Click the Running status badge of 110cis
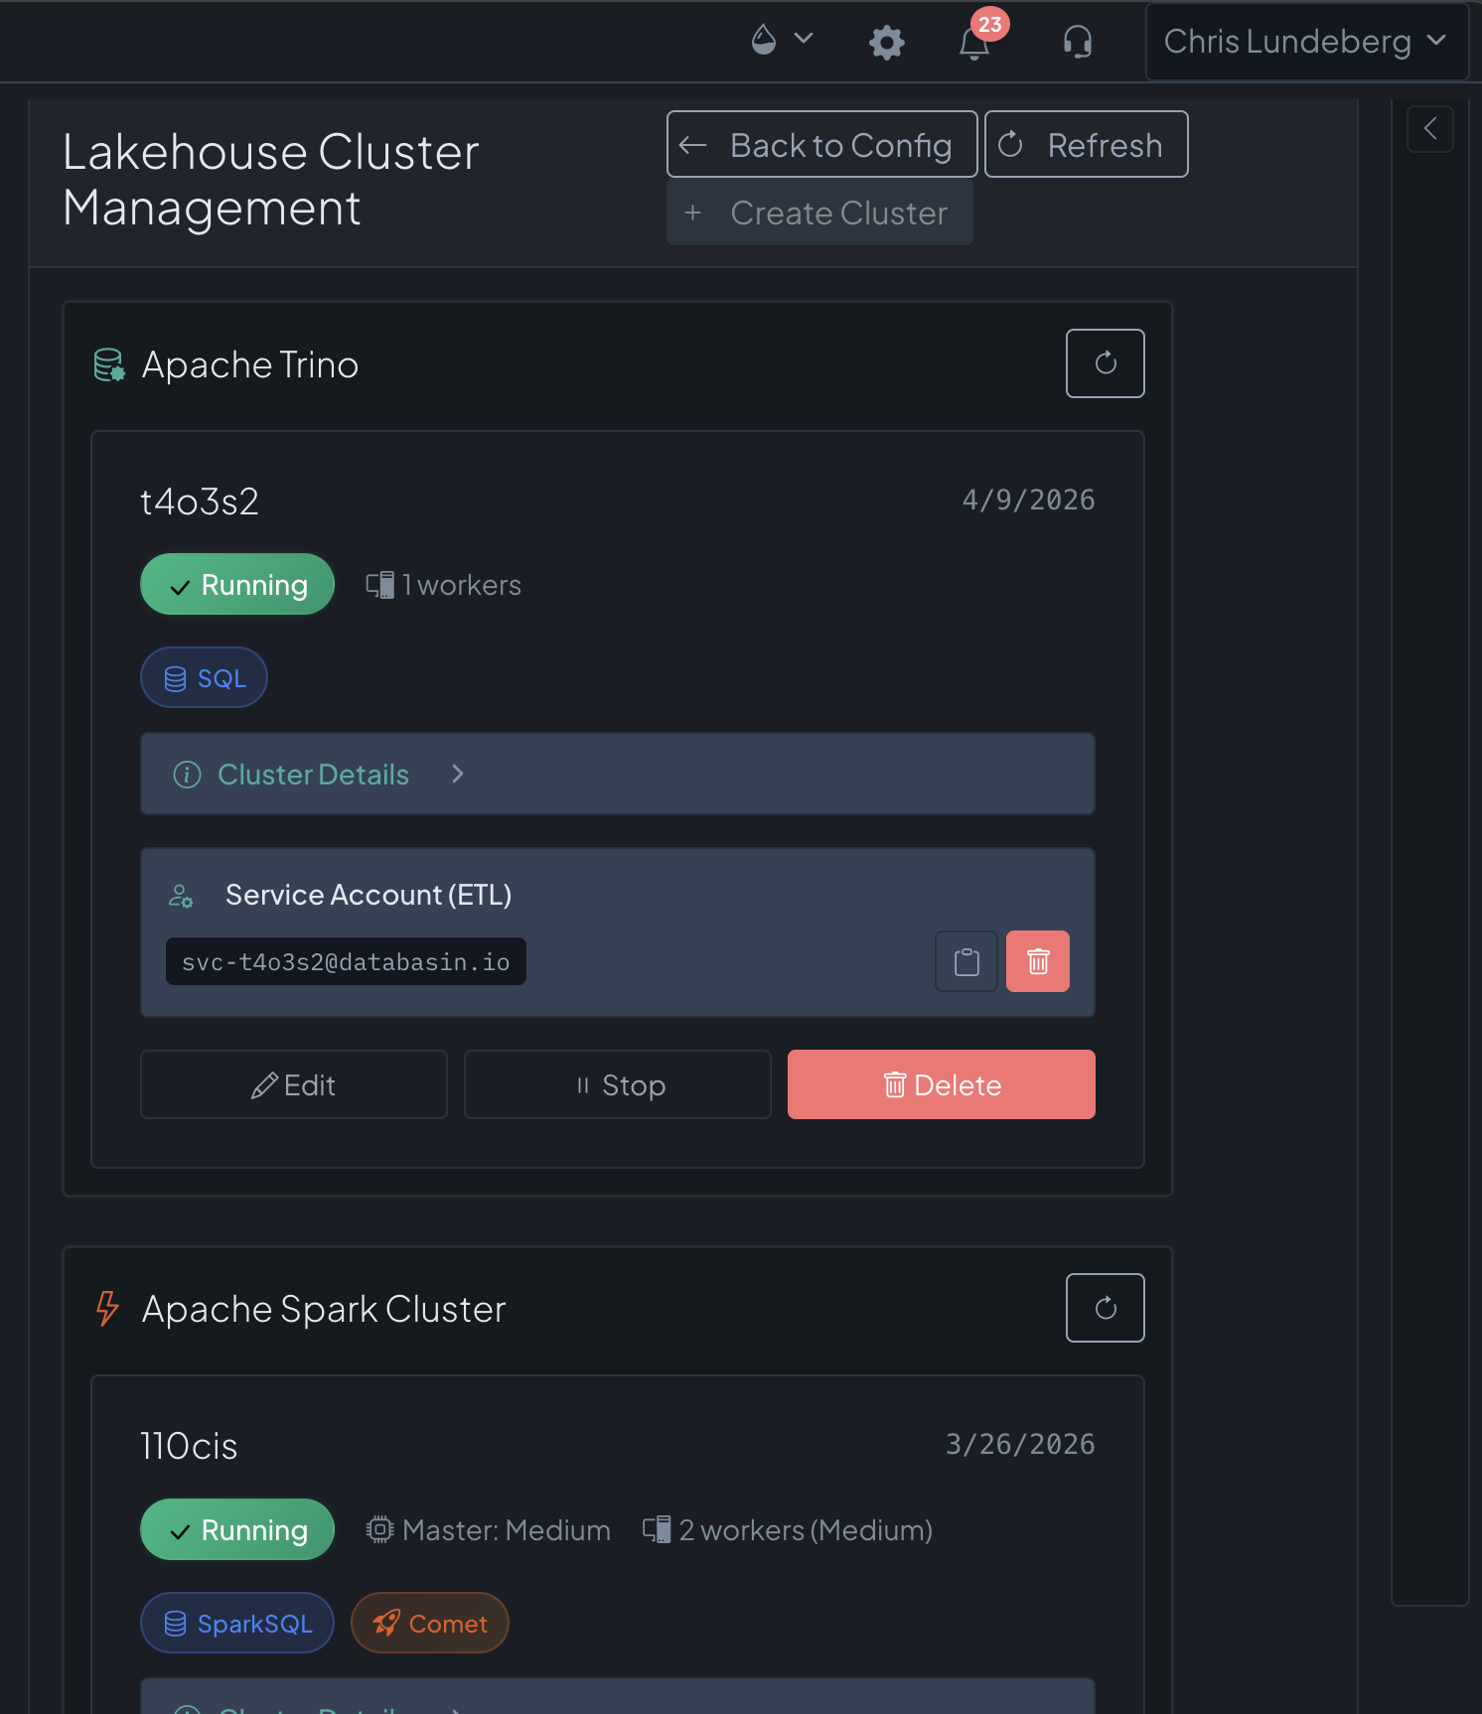This screenshot has width=1482, height=1714. coord(237,1529)
